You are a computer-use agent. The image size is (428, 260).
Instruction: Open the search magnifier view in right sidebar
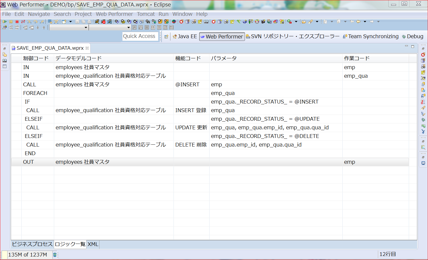tap(423, 147)
